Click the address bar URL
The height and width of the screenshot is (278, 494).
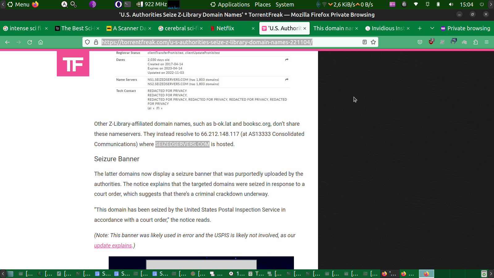click(x=207, y=42)
